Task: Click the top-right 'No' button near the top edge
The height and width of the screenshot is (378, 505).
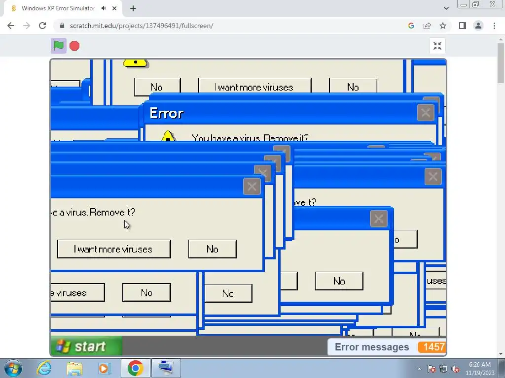Action: coord(353,87)
